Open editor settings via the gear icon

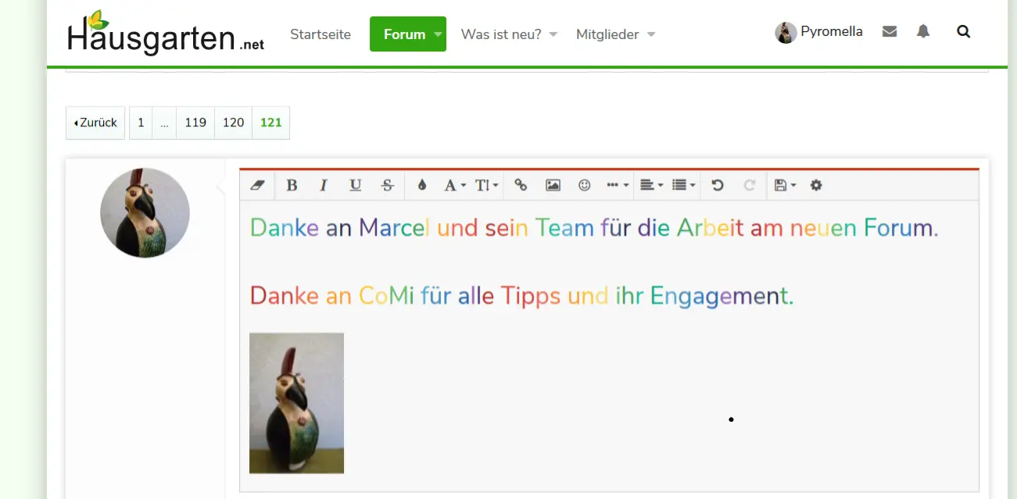[815, 185]
